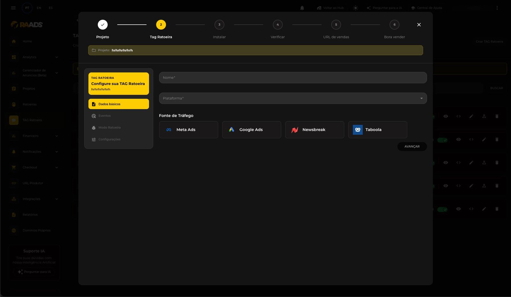This screenshot has width=511, height=297.
Task: Click the URL Produtor link icon
Action: 14,183
